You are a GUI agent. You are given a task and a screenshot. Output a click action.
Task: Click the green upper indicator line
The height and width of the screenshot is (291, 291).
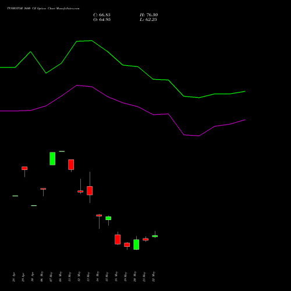tap(123, 65)
